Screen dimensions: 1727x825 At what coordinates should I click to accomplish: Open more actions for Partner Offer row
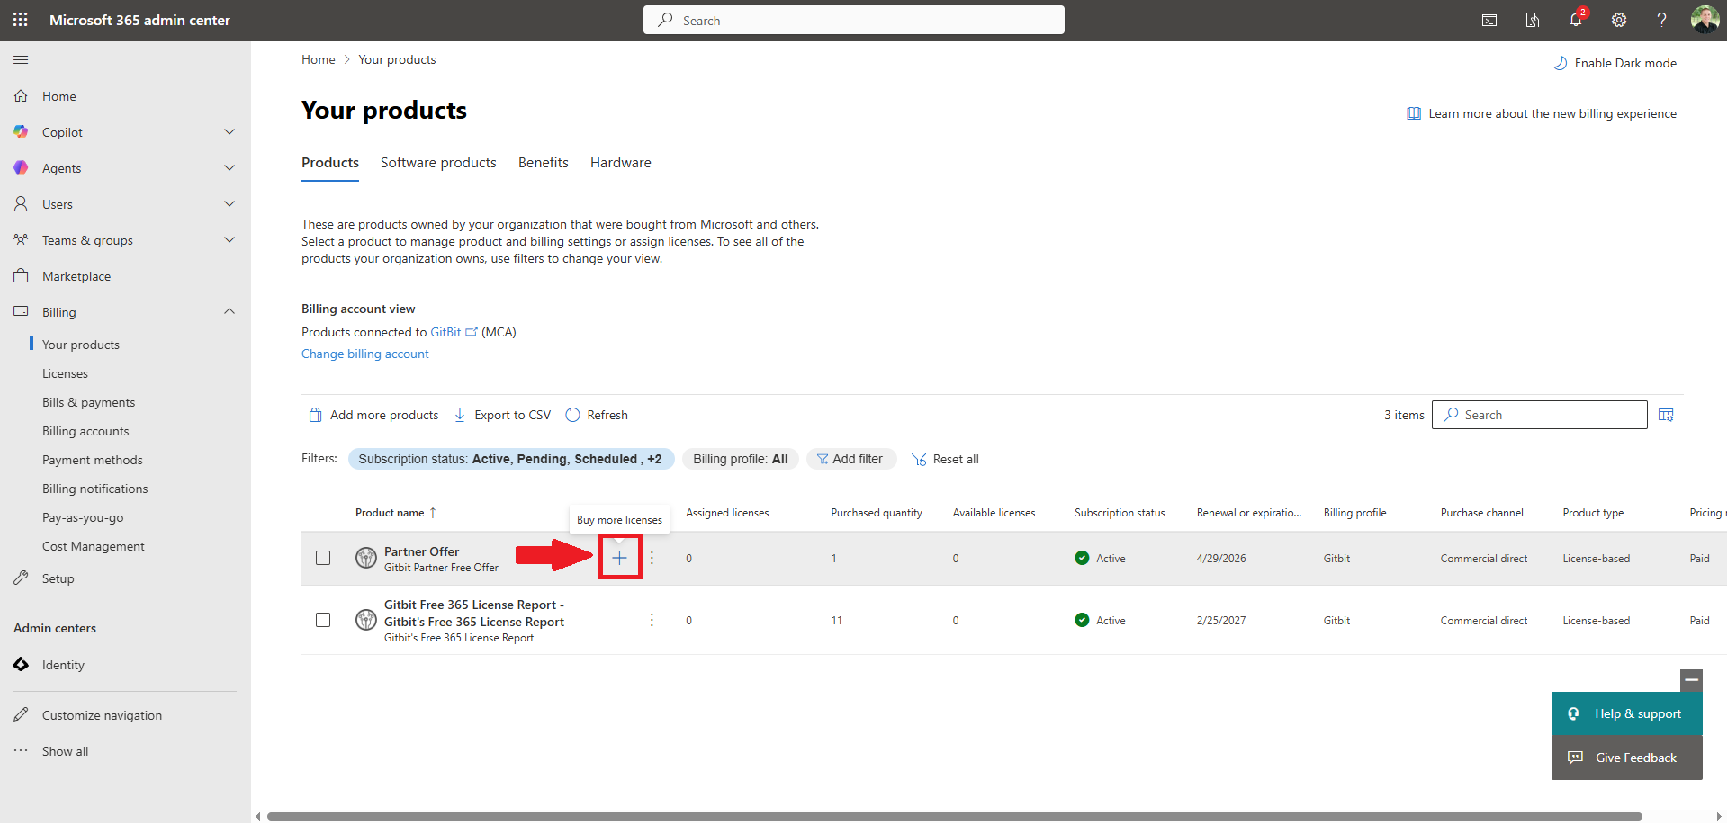pos(652,558)
